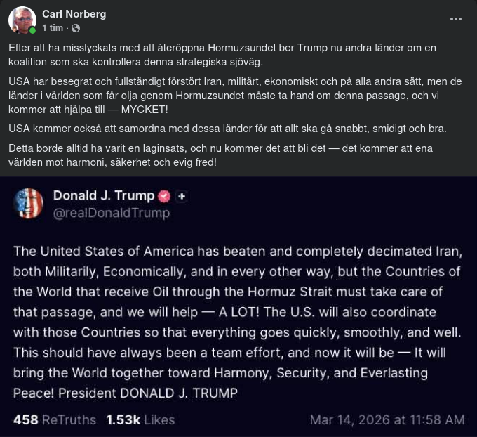
Task: Click the green online status dot
Action: coord(32,31)
